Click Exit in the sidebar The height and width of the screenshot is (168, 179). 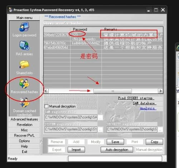[24, 152]
